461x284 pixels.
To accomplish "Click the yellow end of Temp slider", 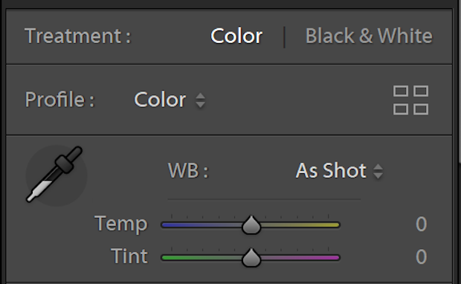I will [332, 225].
